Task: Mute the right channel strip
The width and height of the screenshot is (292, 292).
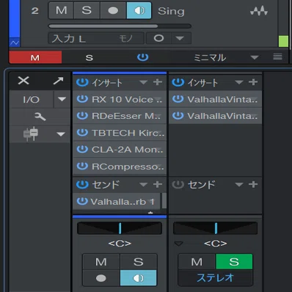Action: tap(197, 262)
